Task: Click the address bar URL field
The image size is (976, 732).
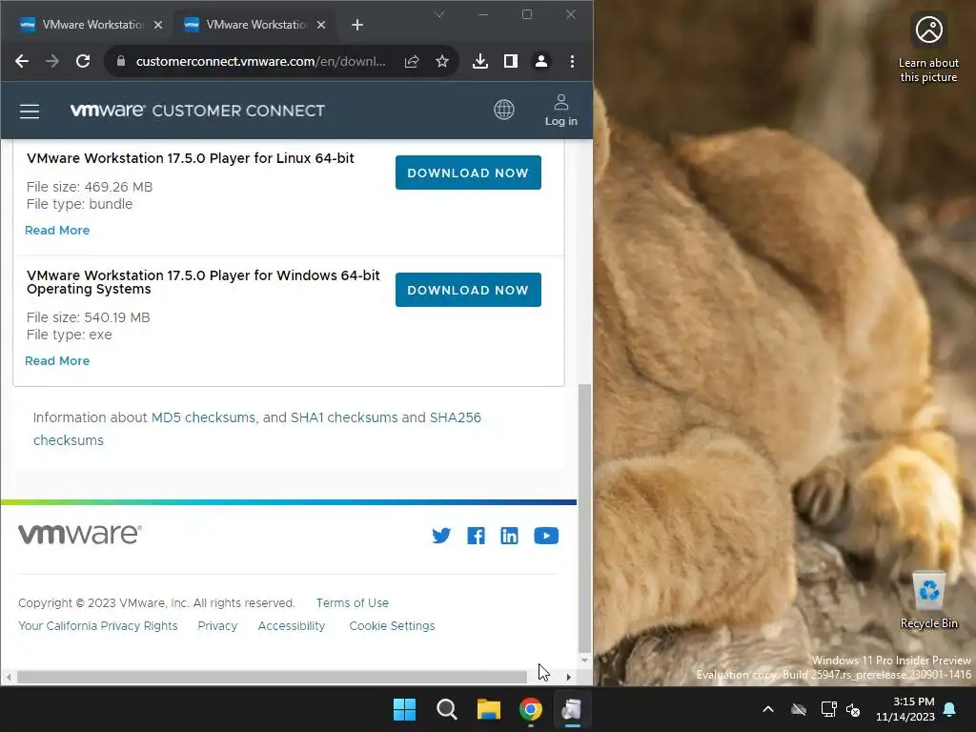Action: (x=261, y=61)
